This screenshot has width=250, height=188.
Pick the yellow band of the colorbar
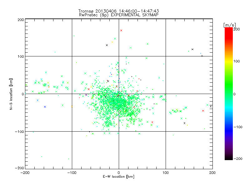(229, 61)
